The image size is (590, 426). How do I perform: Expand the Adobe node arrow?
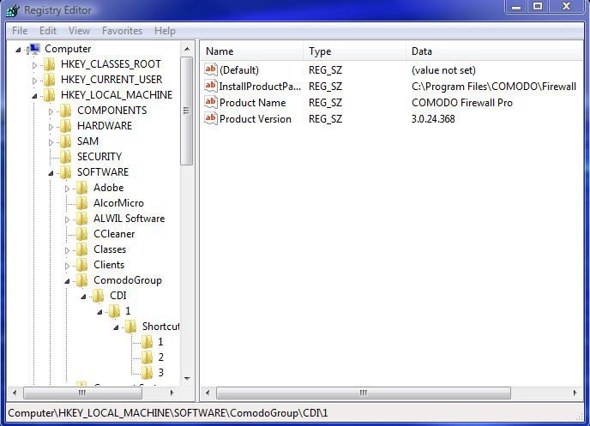click(x=67, y=189)
